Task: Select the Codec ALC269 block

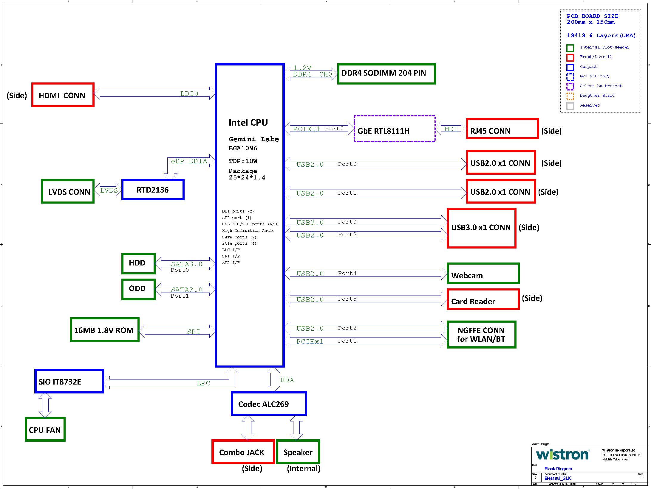Action: click(x=269, y=404)
